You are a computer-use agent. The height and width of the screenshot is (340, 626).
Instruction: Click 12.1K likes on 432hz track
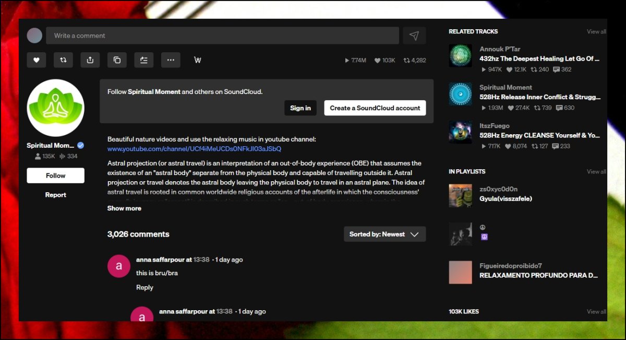pyautogui.click(x=516, y=69)
